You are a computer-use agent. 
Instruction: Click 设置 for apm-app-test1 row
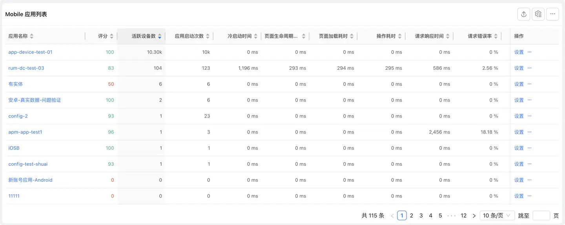click(x=519, y=132)
